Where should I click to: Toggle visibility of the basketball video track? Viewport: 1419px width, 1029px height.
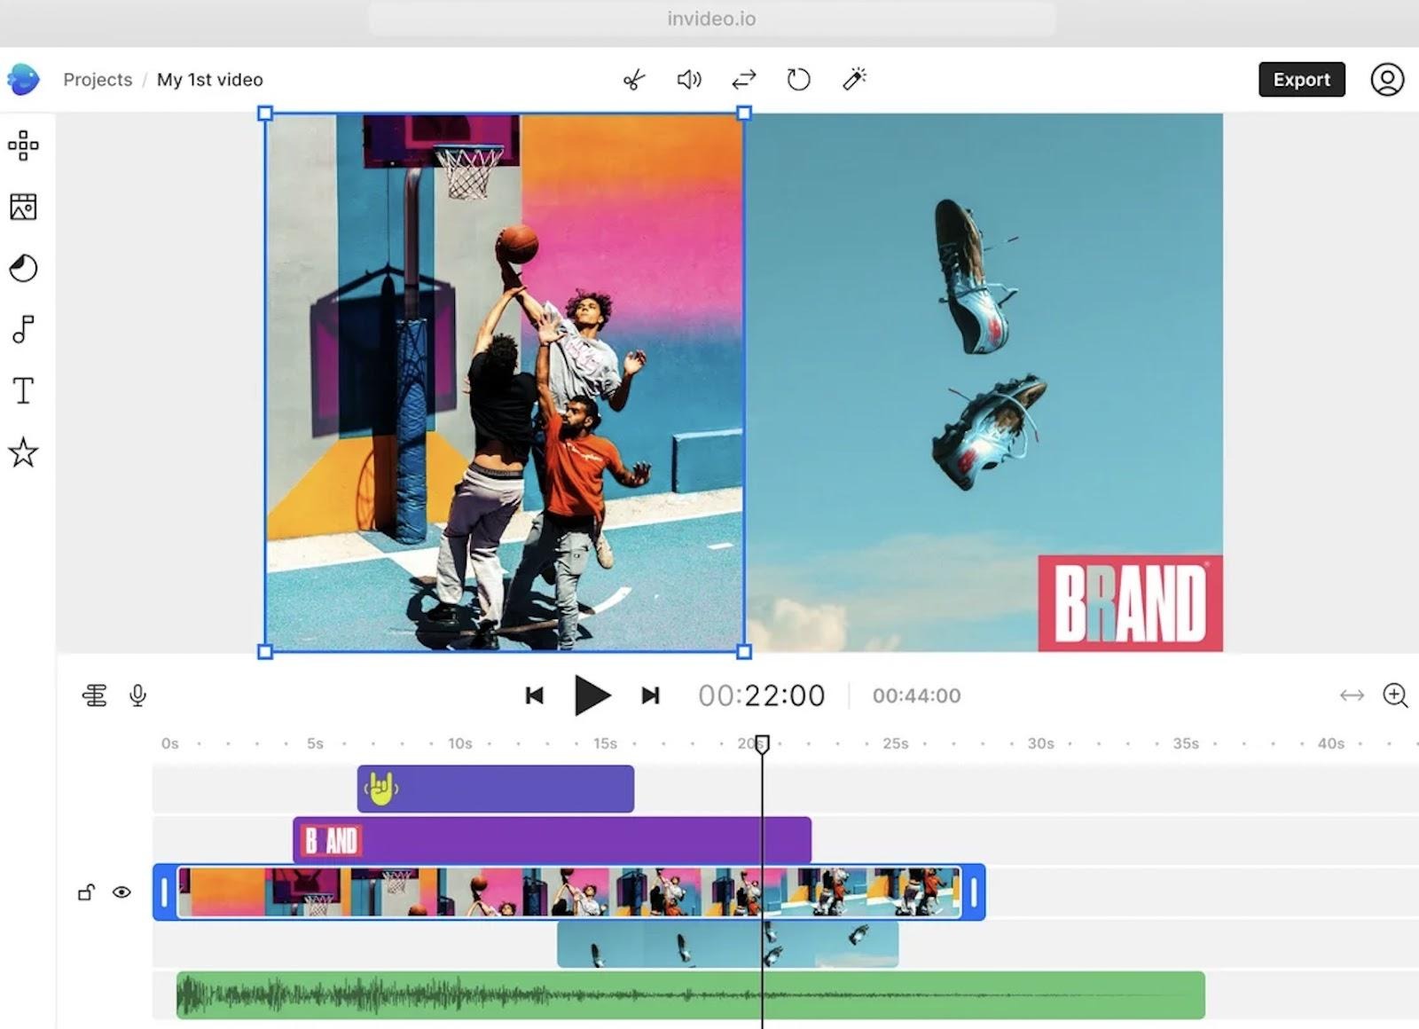[x=122, y=892]
